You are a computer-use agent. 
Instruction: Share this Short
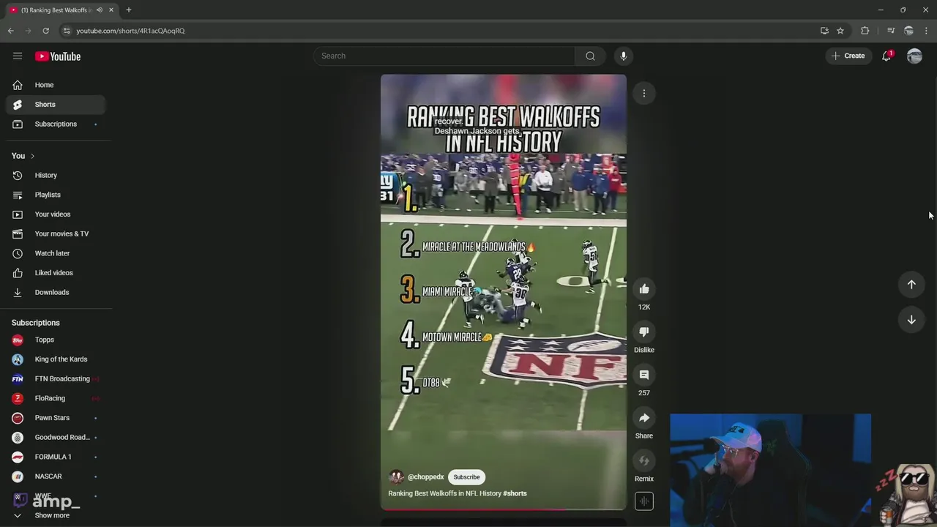click(x=644, y=418)
